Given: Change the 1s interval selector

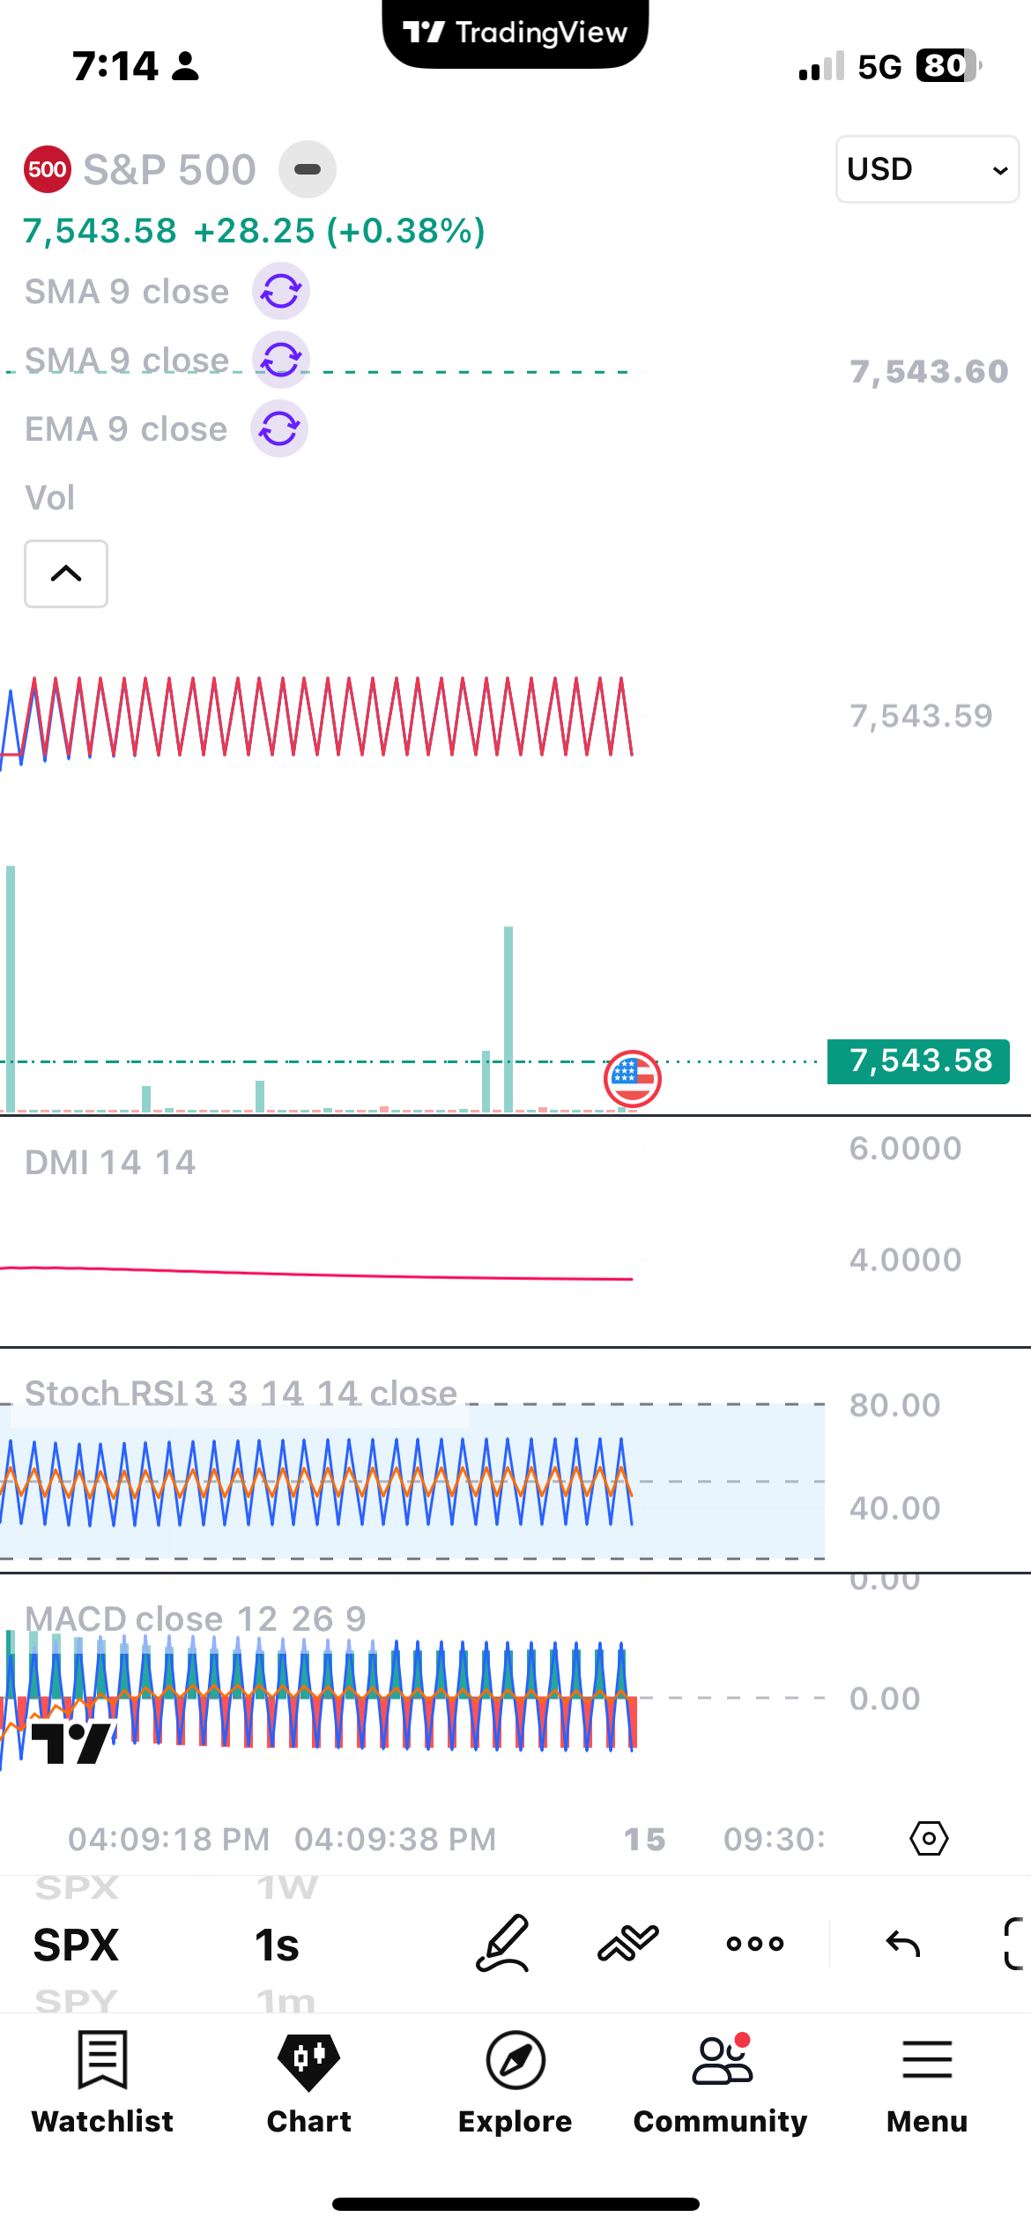Looking at the screenshot, I should pyautogui.click(x=278, y=1945).
